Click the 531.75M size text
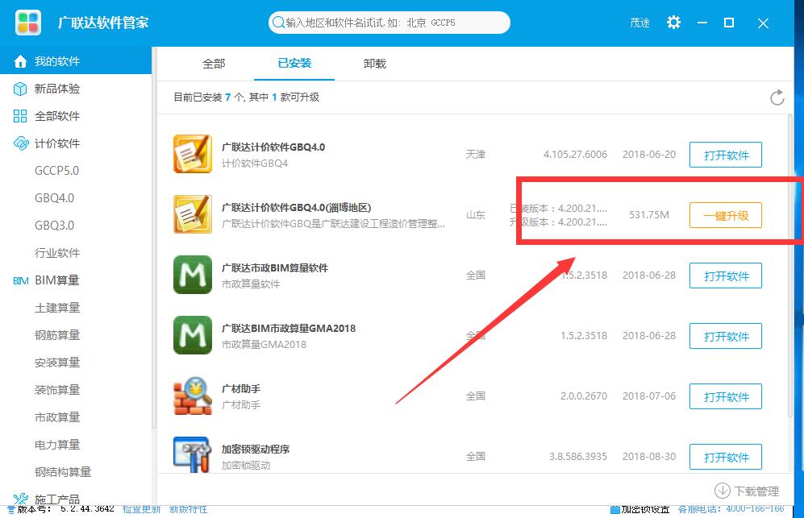The width and height of the screenshot is (804, 518). (648, 214)
